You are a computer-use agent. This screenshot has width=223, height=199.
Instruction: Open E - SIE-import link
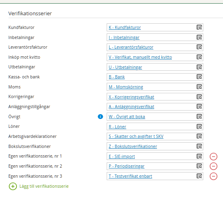(122, 156)
